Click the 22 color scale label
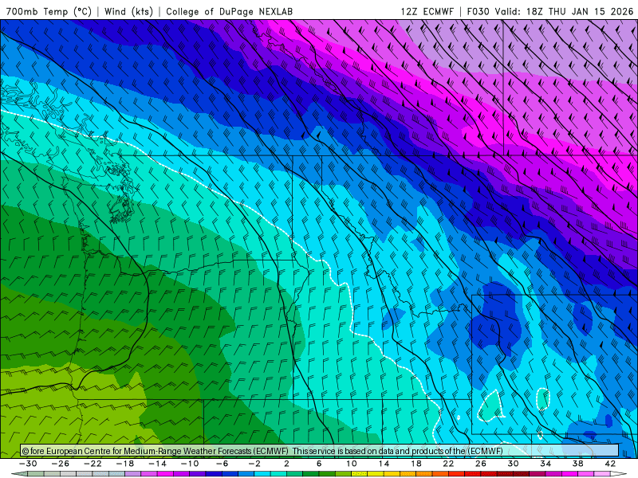 (448, 464)
